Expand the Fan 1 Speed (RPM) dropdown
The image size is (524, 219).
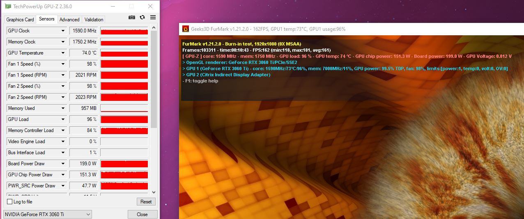tap(63, 75)
